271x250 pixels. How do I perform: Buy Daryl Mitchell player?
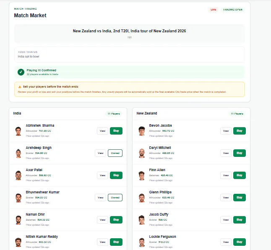tap(240, 153)
